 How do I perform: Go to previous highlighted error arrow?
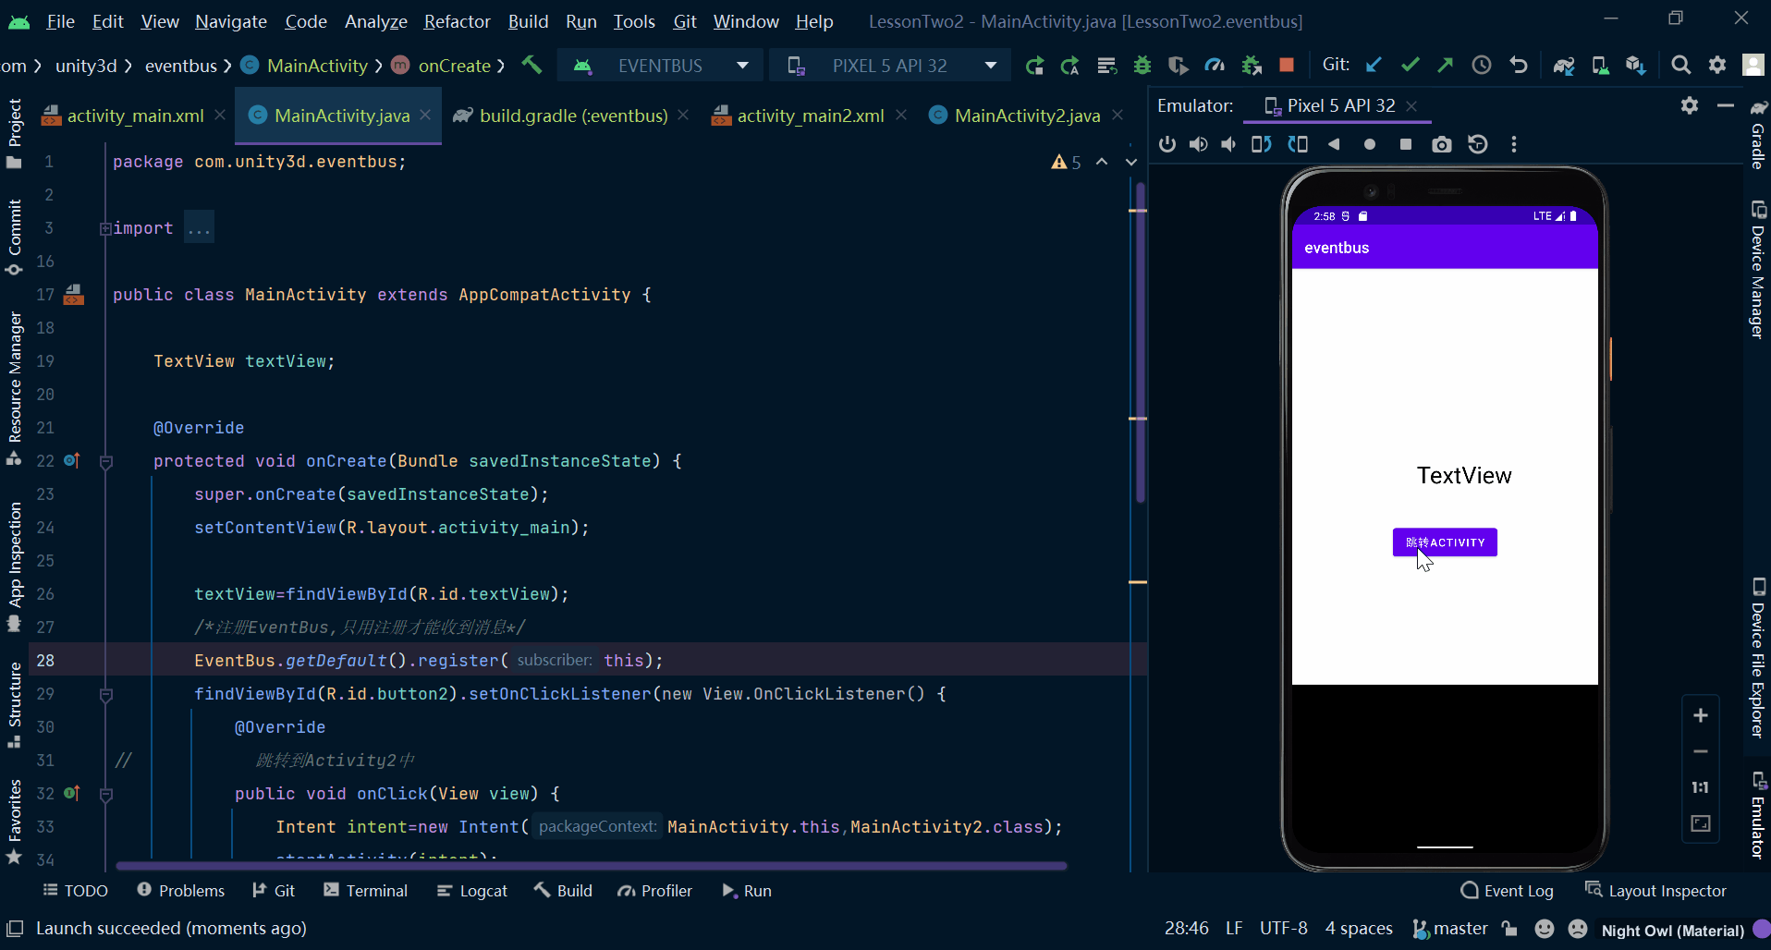coord(1102,162)
